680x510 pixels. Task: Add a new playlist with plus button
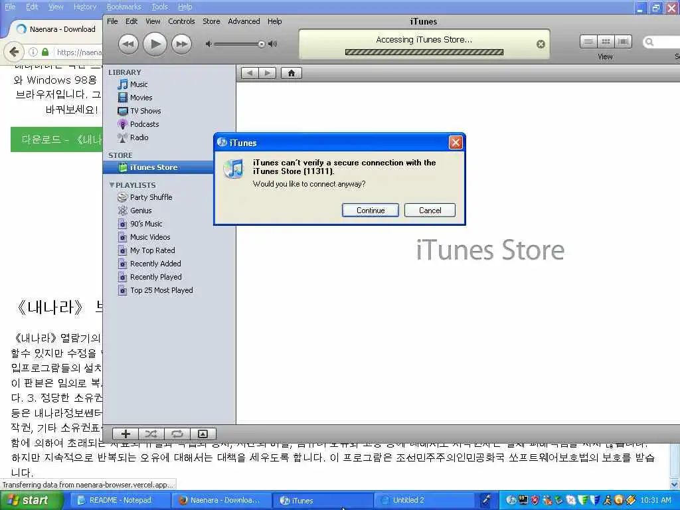pyautogui.click(x=126, y=434)
